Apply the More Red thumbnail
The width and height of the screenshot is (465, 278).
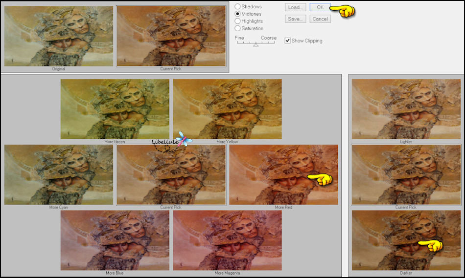click(x=283, y=175)
